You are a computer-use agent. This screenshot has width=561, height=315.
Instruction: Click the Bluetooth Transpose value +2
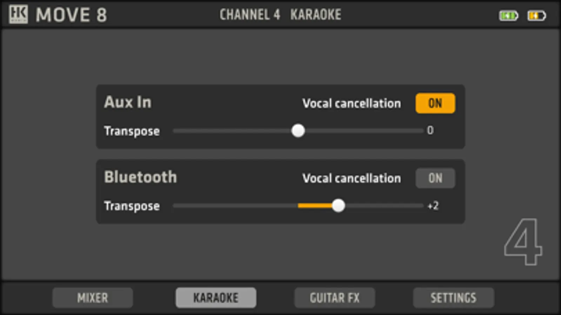click(433, 206)
